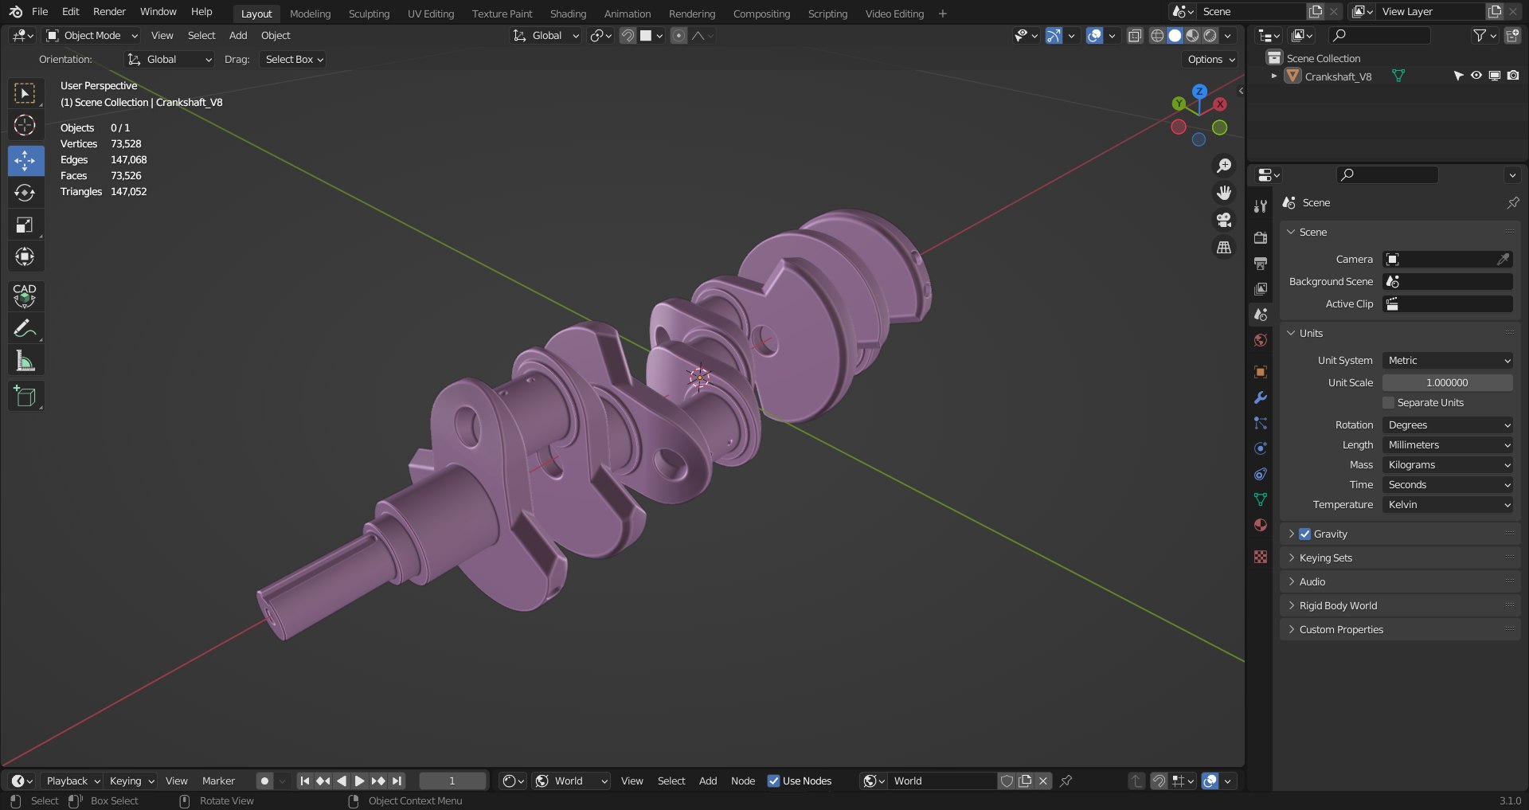Image resolution: width=1529 pixels, height=810 pixels.
Task: Play the animation forward
Action: (359, 781)
